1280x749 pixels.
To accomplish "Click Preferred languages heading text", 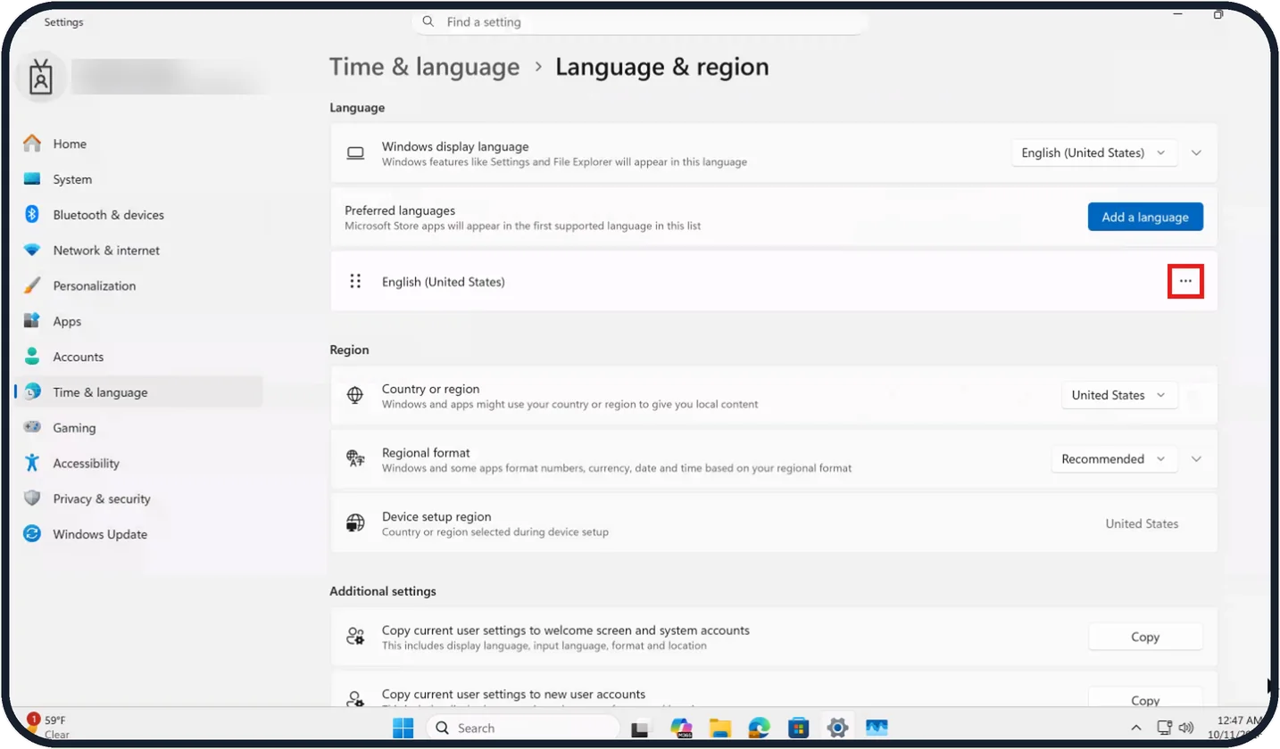I will (x=400, y=210).
